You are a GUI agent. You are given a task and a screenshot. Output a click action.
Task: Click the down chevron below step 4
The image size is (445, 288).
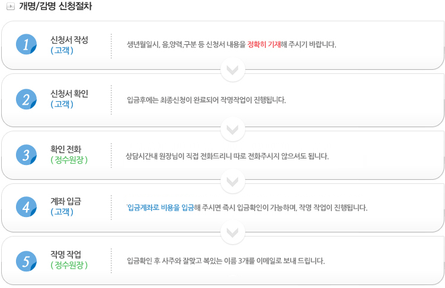coord(233,232)
